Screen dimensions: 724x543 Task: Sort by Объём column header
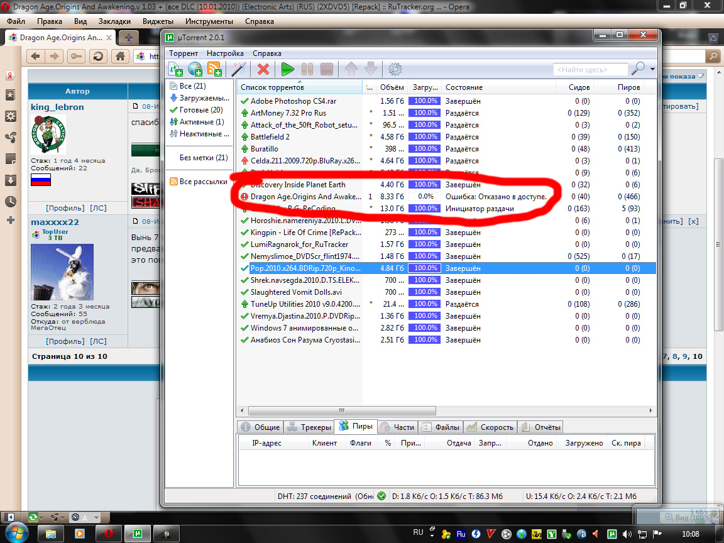[392, 87]
